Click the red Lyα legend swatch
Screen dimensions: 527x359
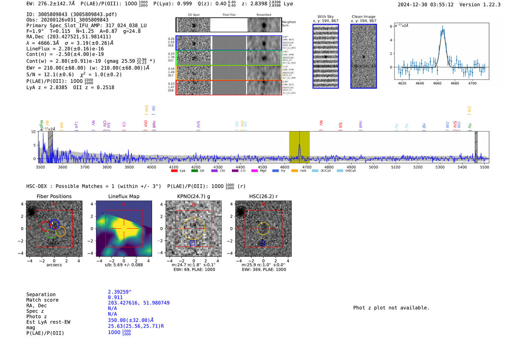click(x=174, y=171)
